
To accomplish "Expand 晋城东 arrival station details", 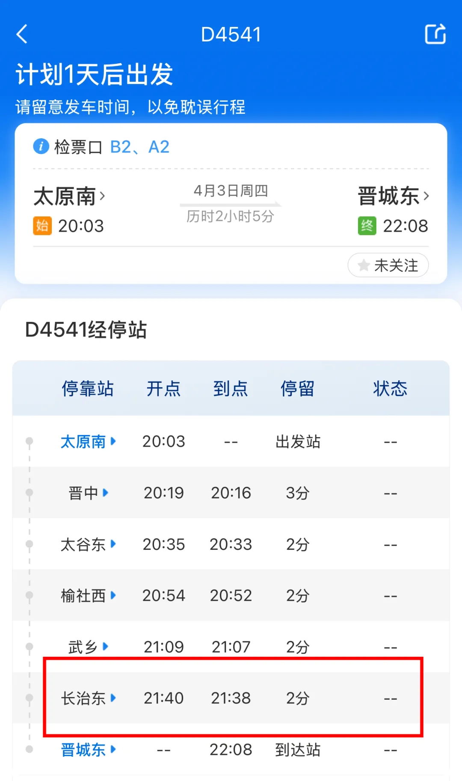I will [x=393, y=196].
